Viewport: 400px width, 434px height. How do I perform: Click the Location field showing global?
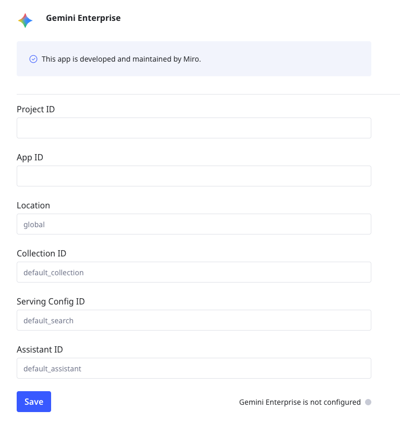194,224
